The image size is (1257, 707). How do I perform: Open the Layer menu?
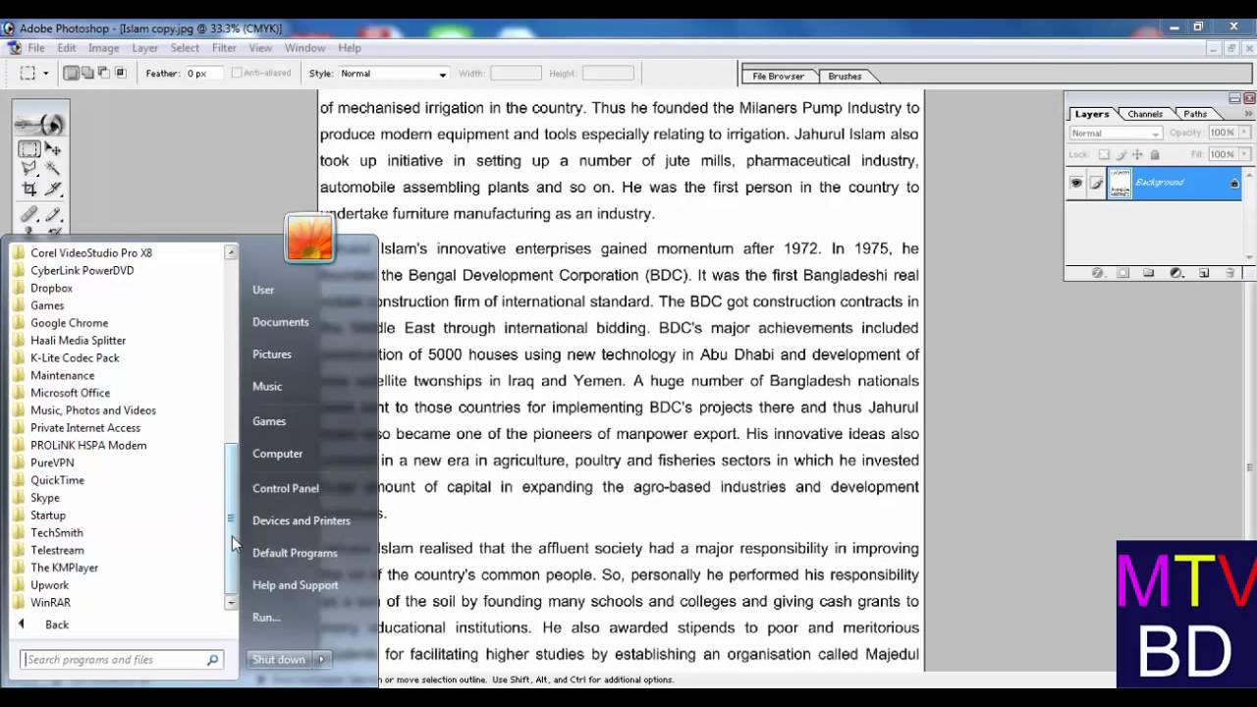[145, 48]
